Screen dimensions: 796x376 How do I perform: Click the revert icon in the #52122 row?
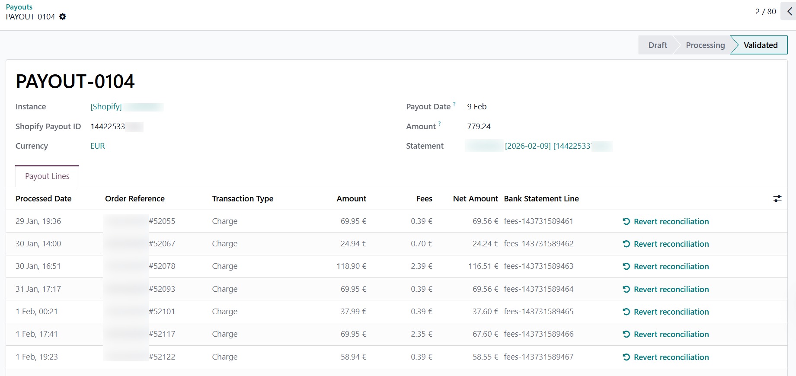626,357
